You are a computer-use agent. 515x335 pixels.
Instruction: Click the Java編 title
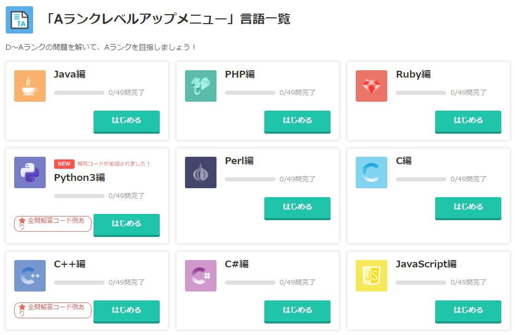coord(69,74)
